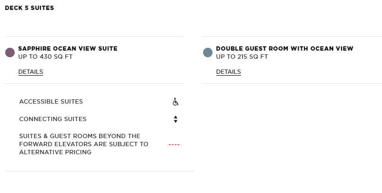Click the blue-gray Double Guest Room dot
Image resolution: width=382 pixels, height=193 pixels.
[x=208, y=53]
